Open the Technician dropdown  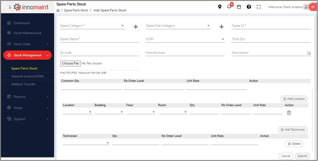pos(86,143)
